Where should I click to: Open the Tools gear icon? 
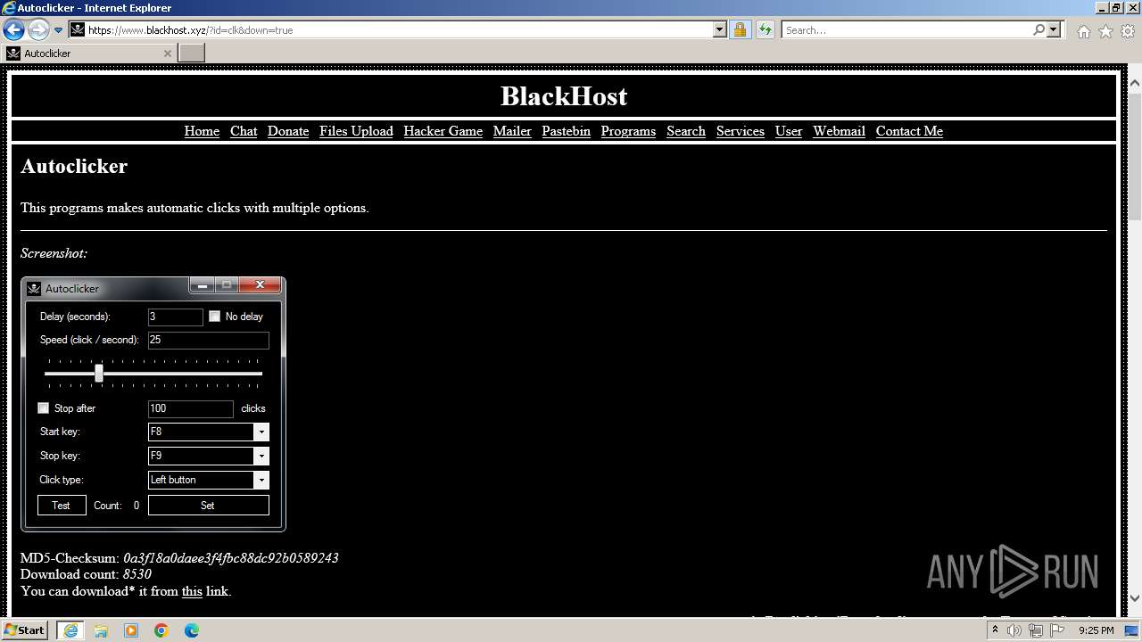1128,31
